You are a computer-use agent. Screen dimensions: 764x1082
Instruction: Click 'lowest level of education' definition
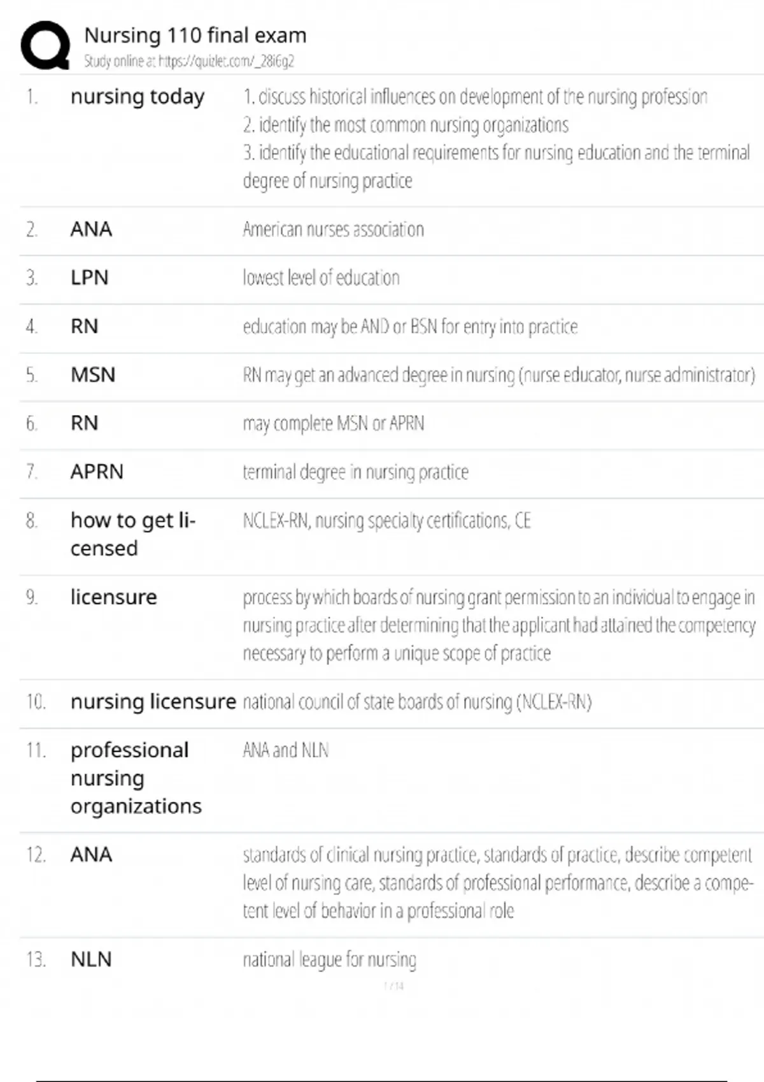321,278
